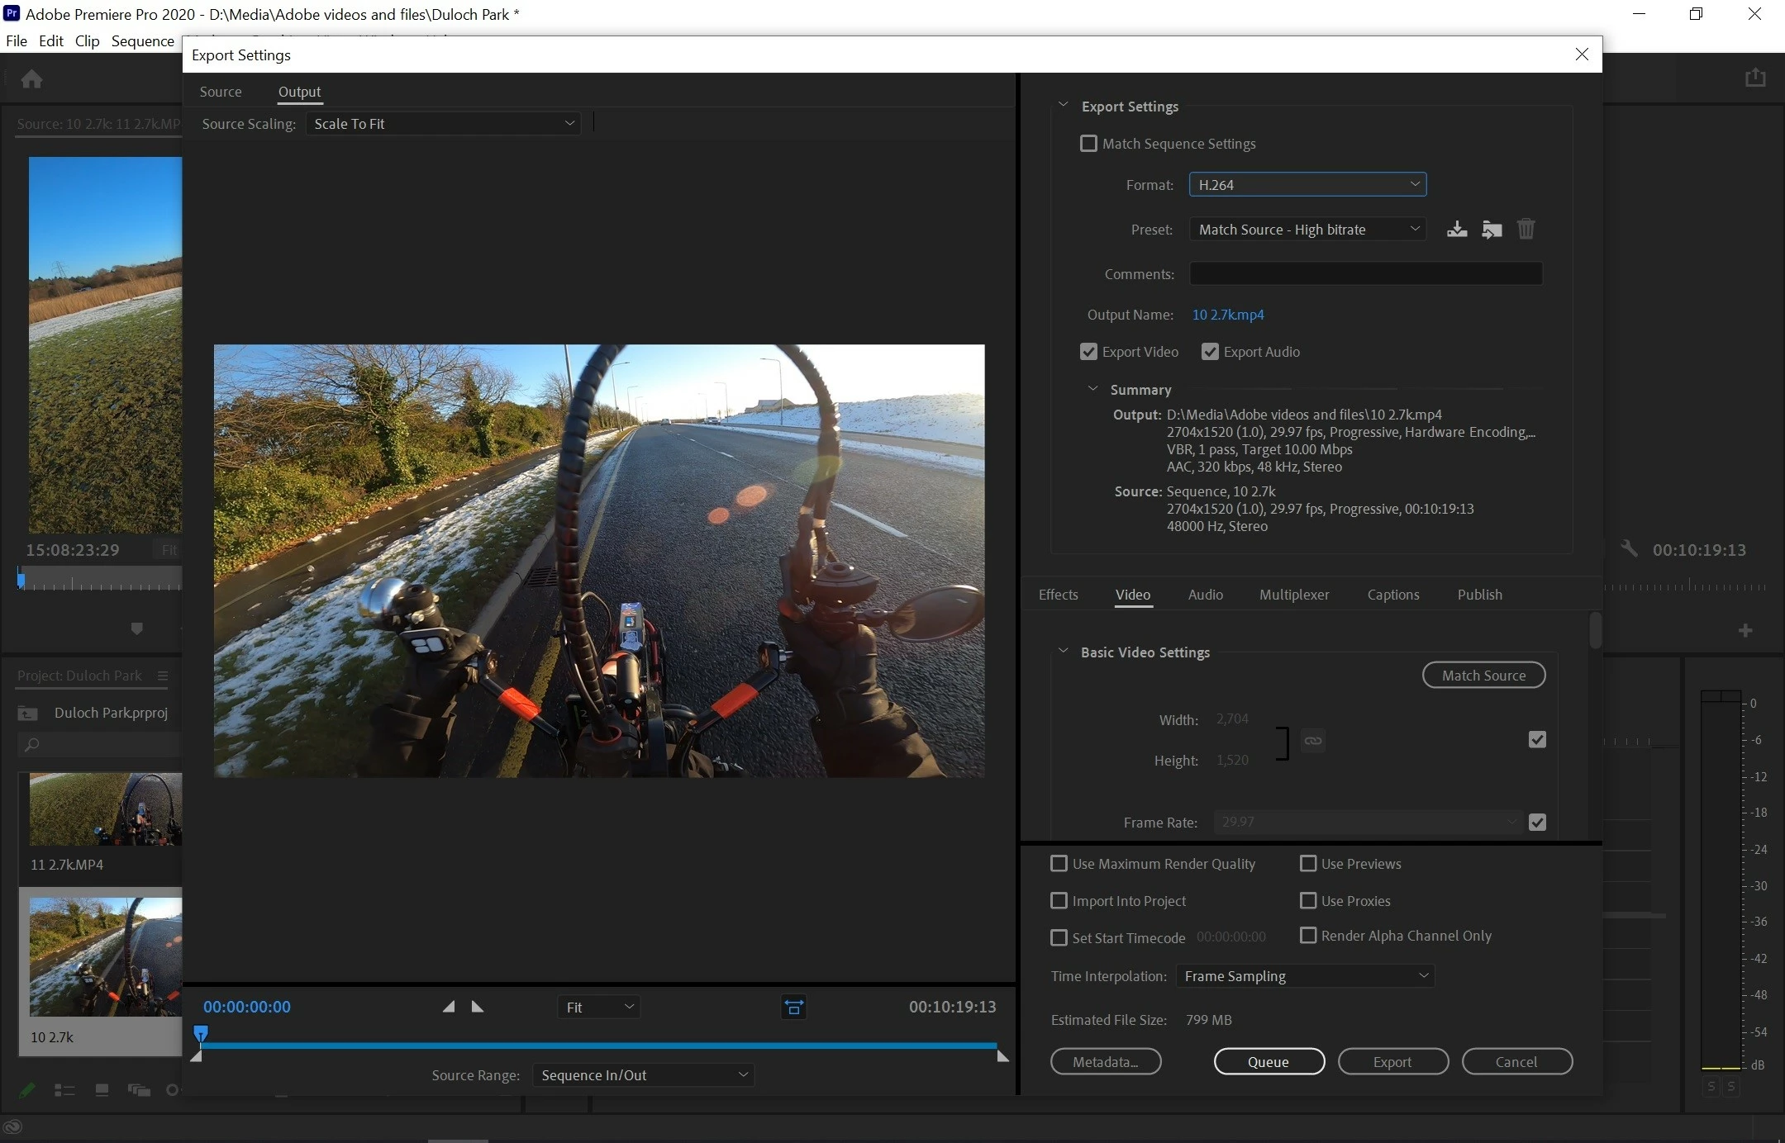
Task: Click the Import Preset icon
Action: (1492, 230)
